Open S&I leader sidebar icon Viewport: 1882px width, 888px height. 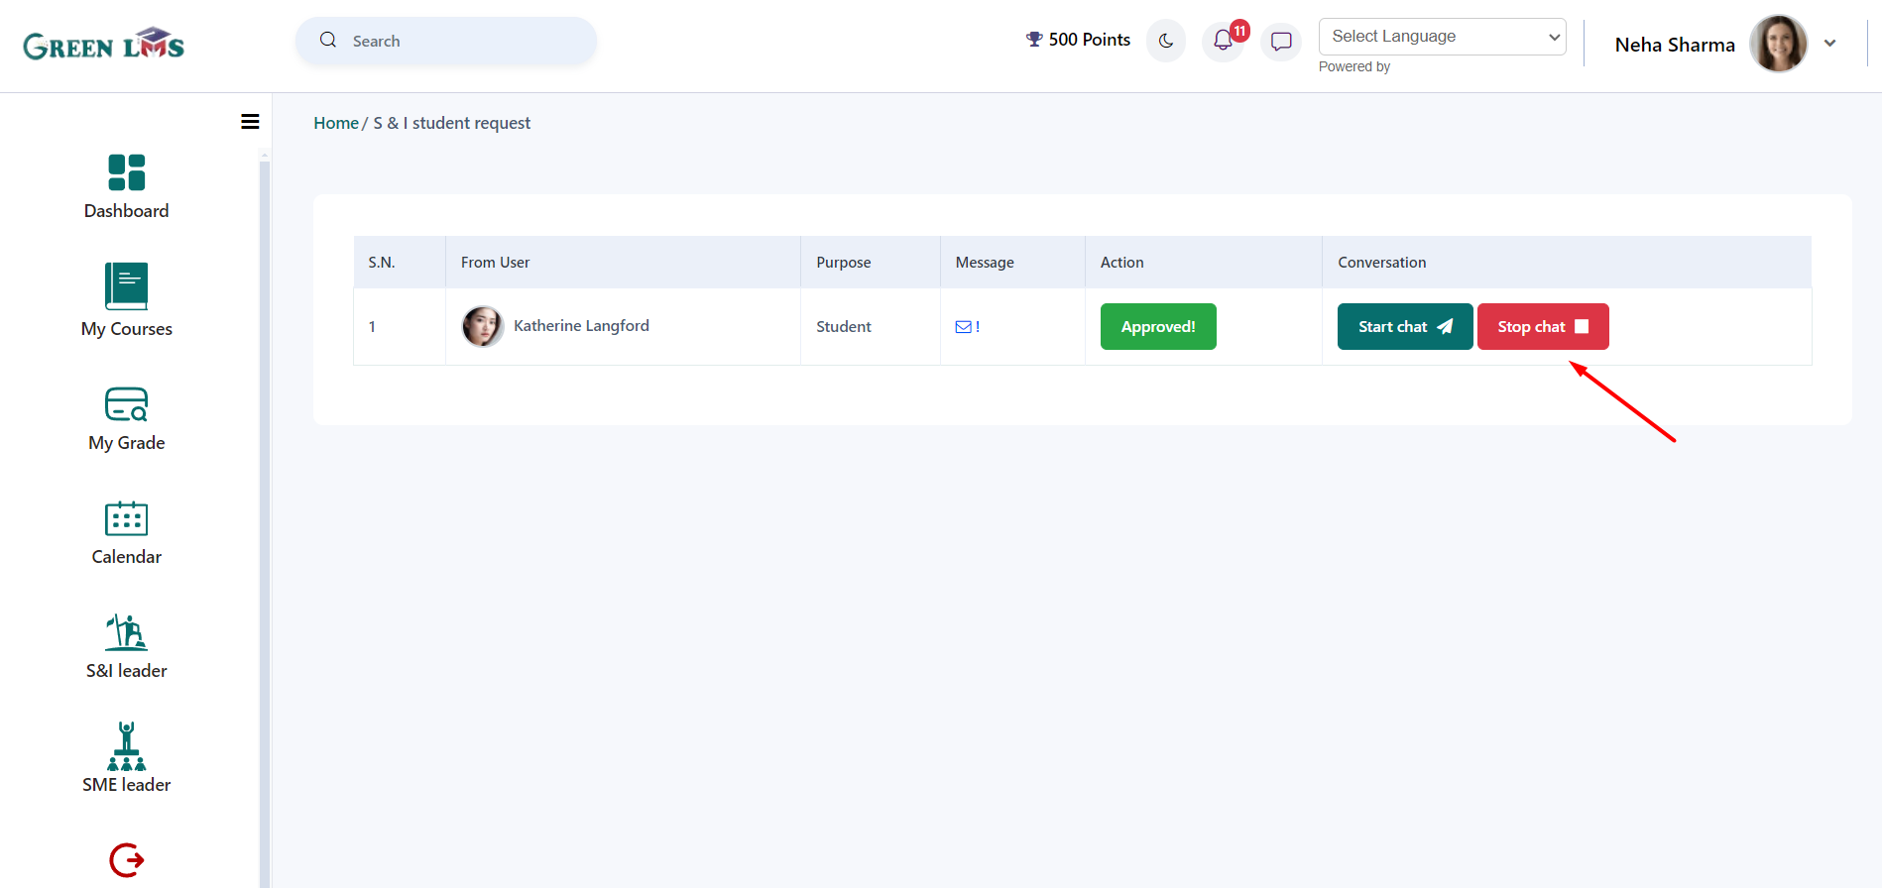click(127, 632)
